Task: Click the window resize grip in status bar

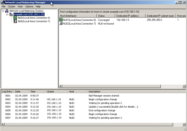Action: click(x=185, y=129)
